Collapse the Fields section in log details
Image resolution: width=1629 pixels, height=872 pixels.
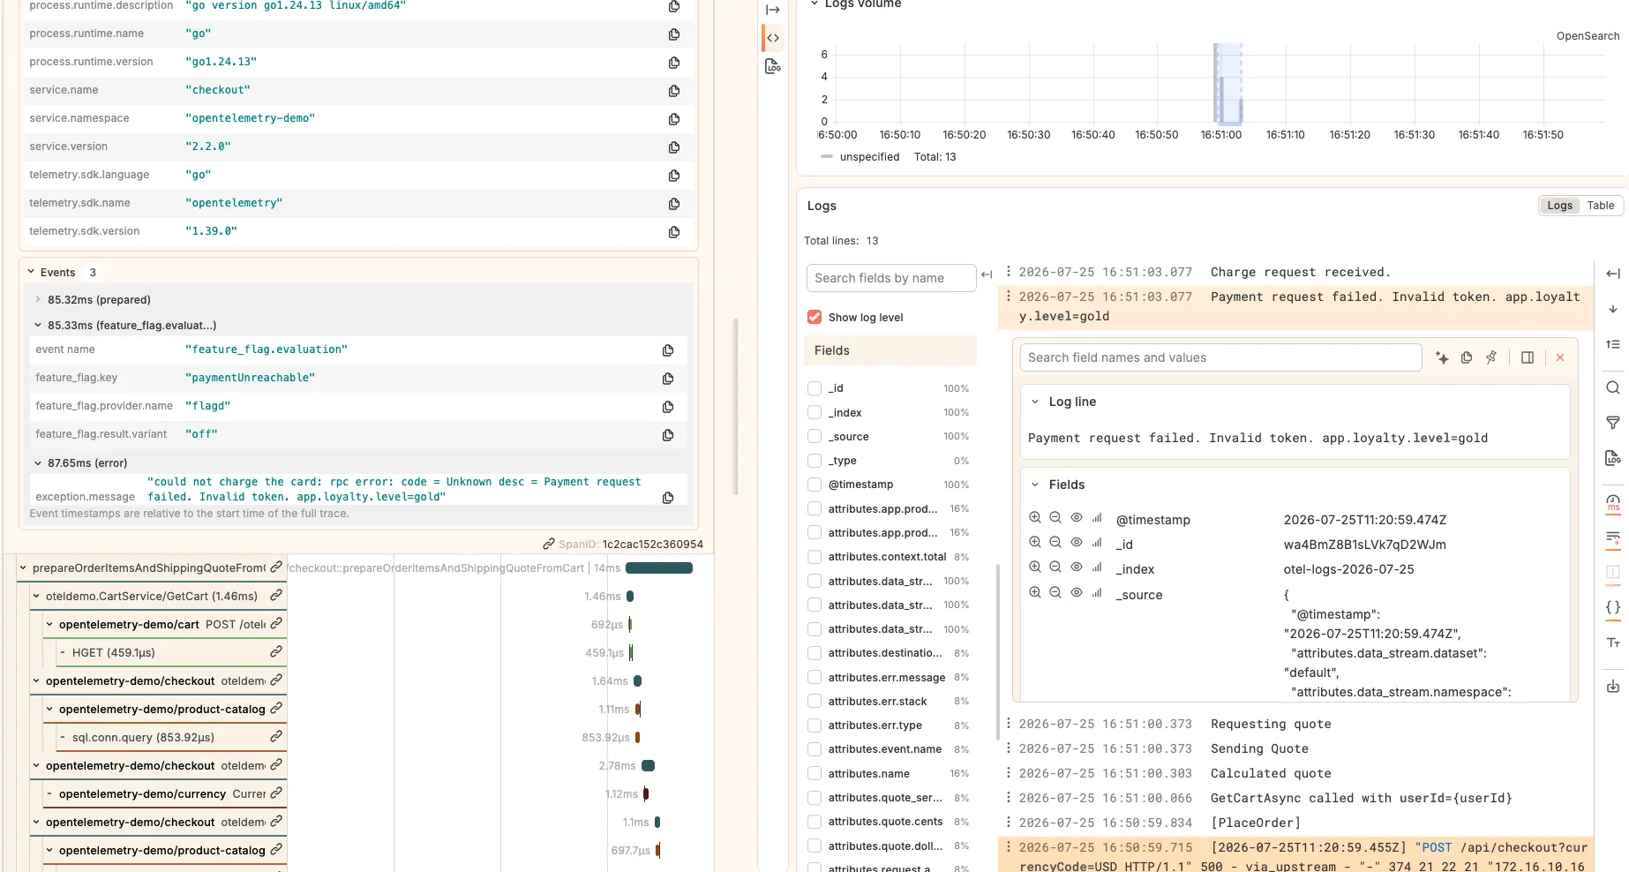[1035, 485]
